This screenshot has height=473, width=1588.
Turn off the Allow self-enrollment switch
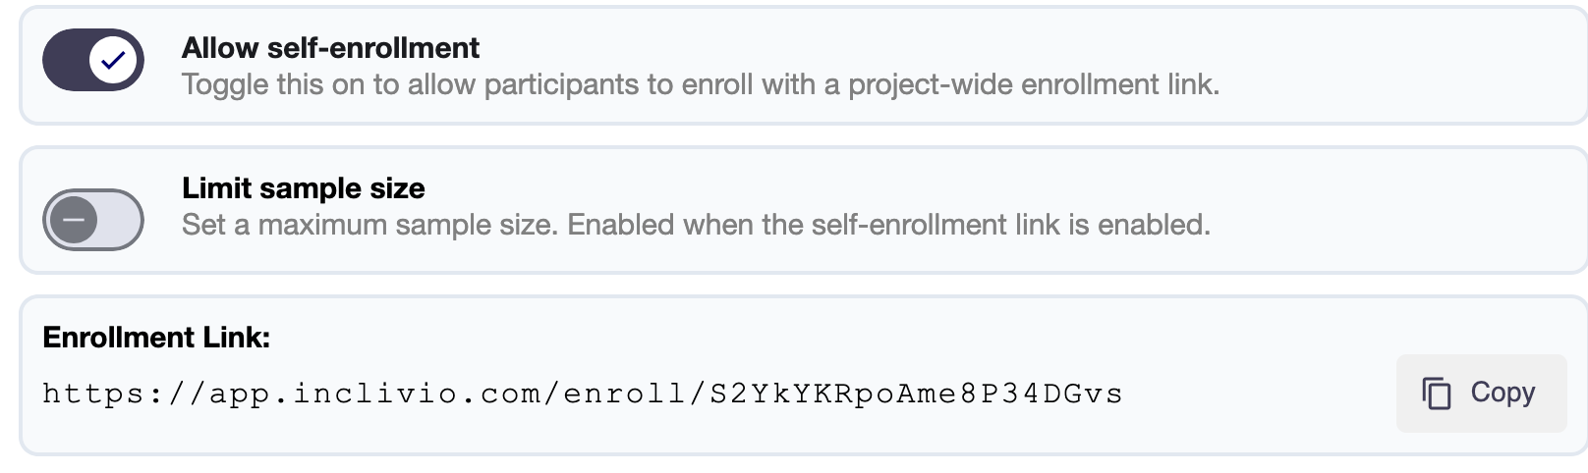point(92,60)
